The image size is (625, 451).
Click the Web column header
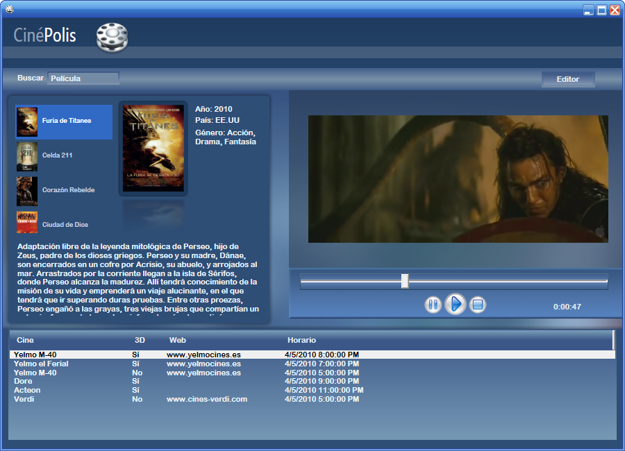pos(178,340)
